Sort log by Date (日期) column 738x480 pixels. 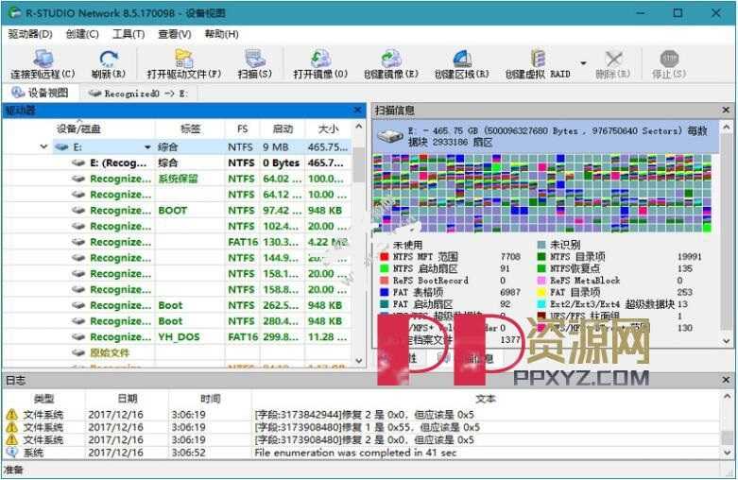point(127,399)
